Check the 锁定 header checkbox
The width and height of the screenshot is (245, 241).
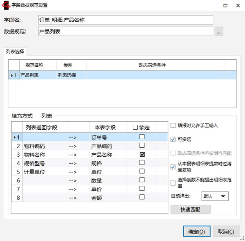135,127
